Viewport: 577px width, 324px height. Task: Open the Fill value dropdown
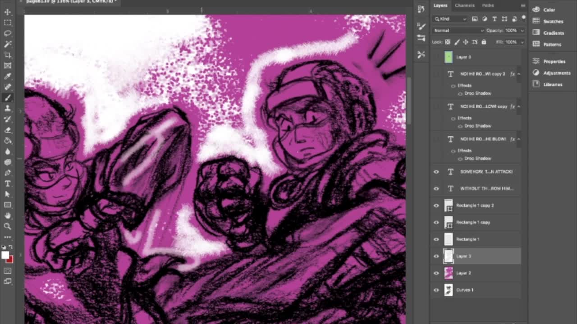(x=522, y=42)
